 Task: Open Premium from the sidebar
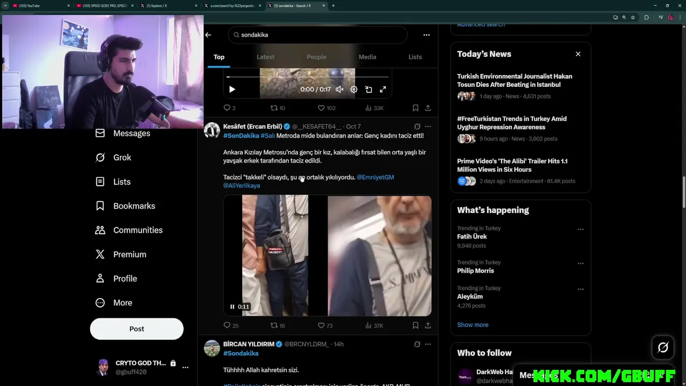tap(121, 255)
